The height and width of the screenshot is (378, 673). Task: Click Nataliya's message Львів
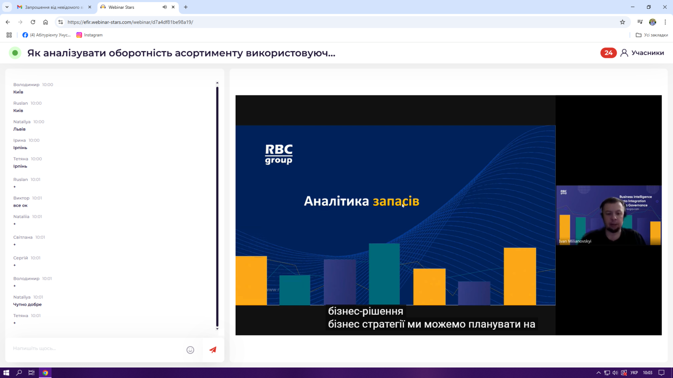point(19,129)
